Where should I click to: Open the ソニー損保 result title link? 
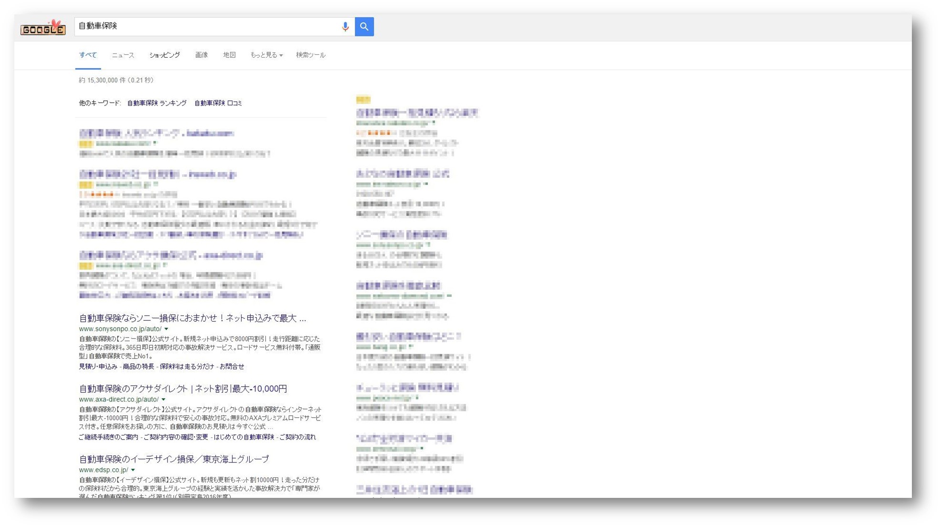(x=192, y=318)
